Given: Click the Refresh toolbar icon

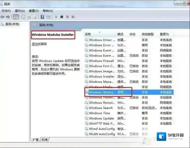Looking at the screenshot, I should (29, 17).
